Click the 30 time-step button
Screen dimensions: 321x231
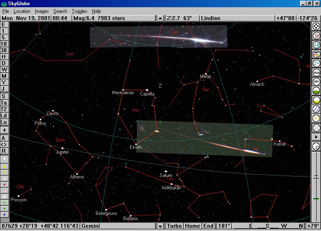4,50
